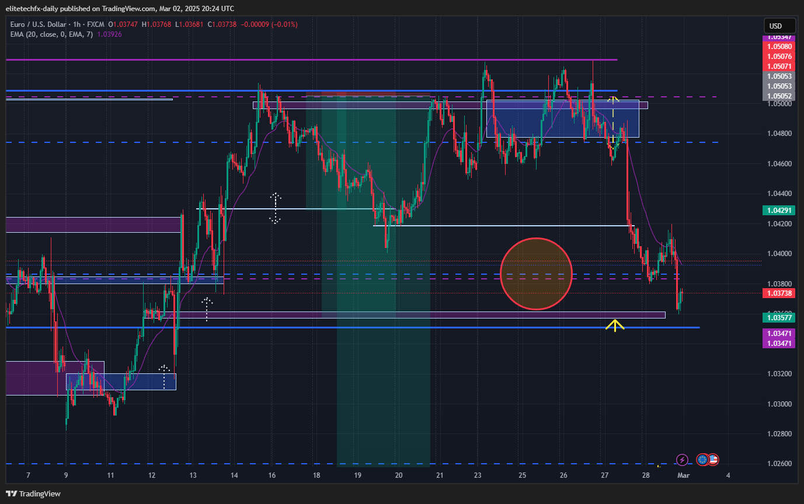Select the blue rectangle zone near 1.05000

[563, 119]
